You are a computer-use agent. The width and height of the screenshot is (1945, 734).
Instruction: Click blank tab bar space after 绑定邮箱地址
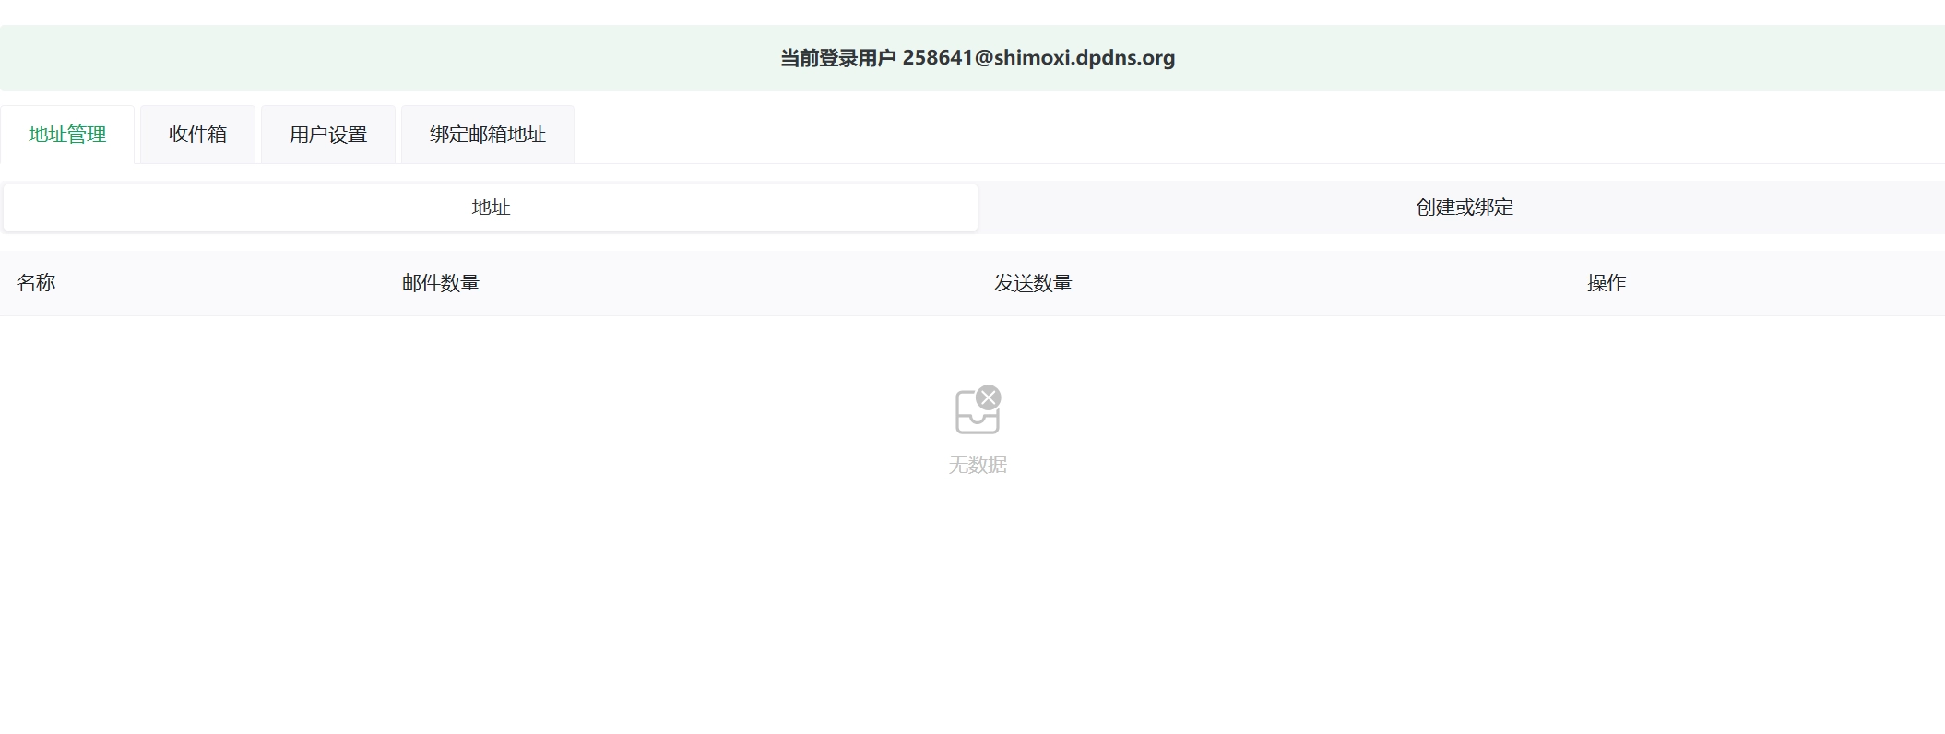tap(1199, 135)
